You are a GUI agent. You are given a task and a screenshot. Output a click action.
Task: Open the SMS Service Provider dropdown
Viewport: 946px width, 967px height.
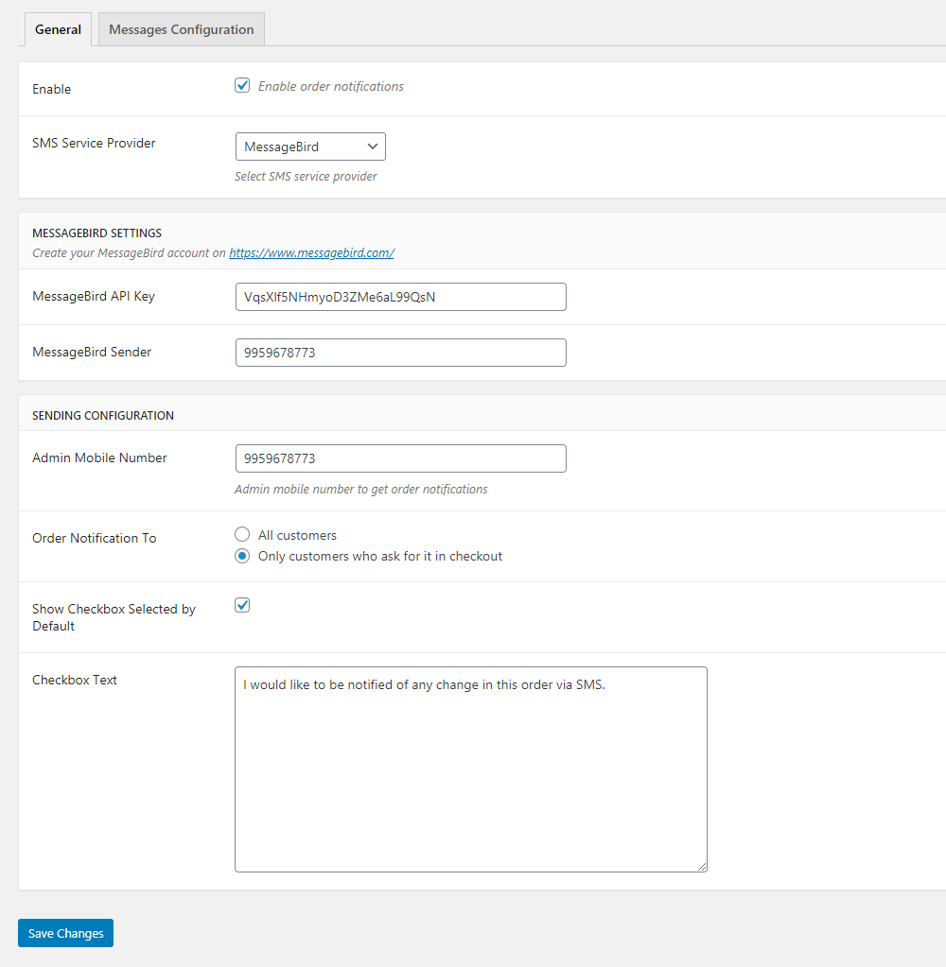pyautogui.click(x=310, y=147)
